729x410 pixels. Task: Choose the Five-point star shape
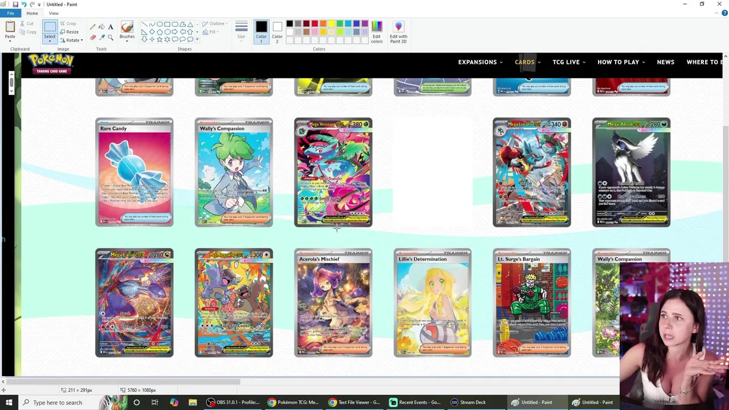[x=159, y=39]
